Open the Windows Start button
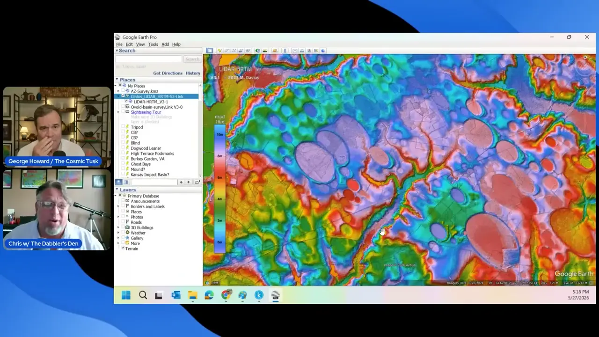 126,295
